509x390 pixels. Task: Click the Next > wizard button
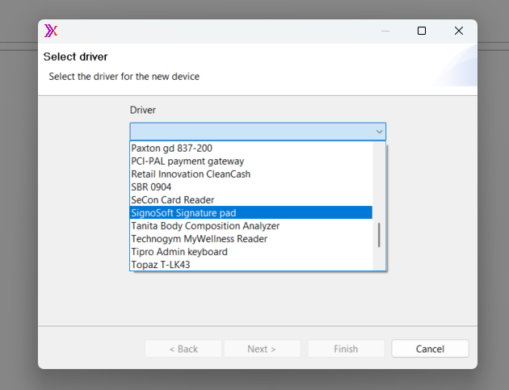(262, 349)
